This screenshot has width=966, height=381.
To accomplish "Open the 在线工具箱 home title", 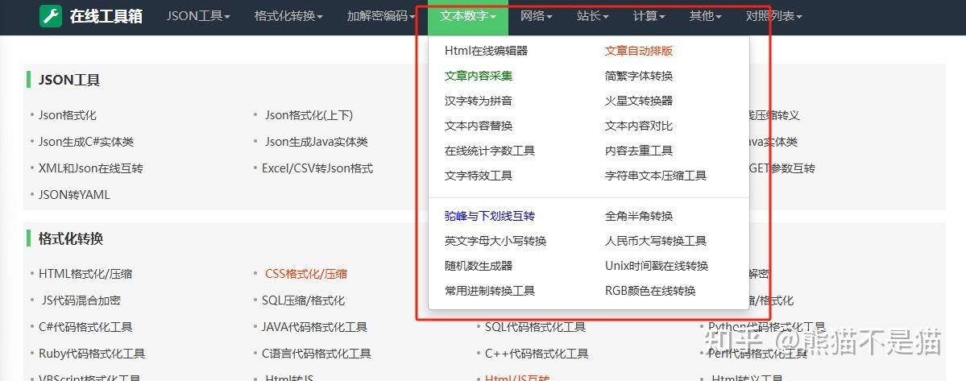I will (x=106, y=17).
